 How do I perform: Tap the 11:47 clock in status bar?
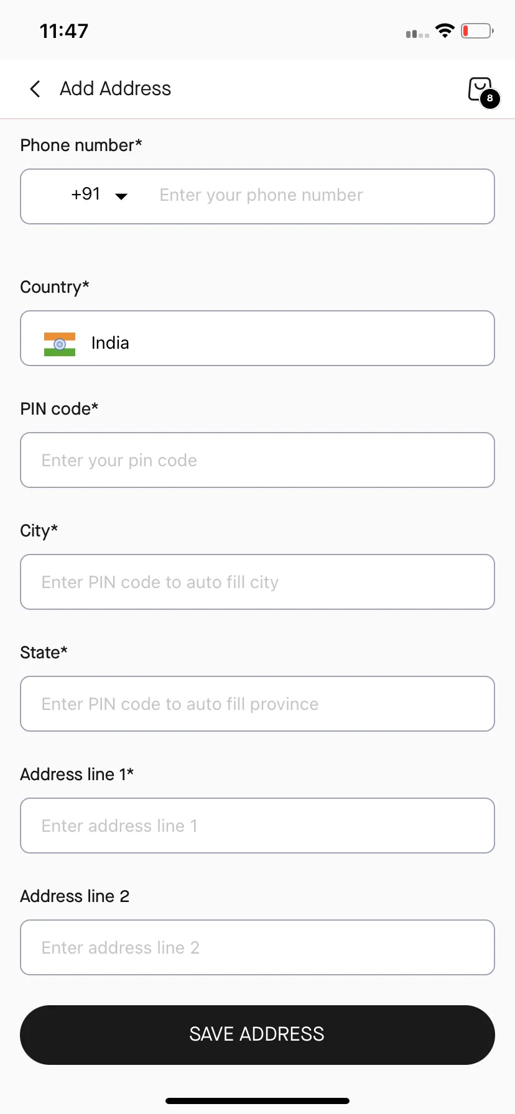point(64,31)
